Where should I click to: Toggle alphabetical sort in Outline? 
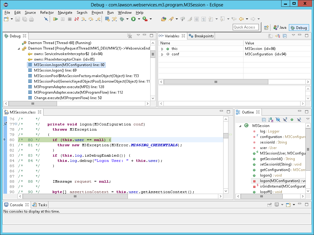click(271, 120)
